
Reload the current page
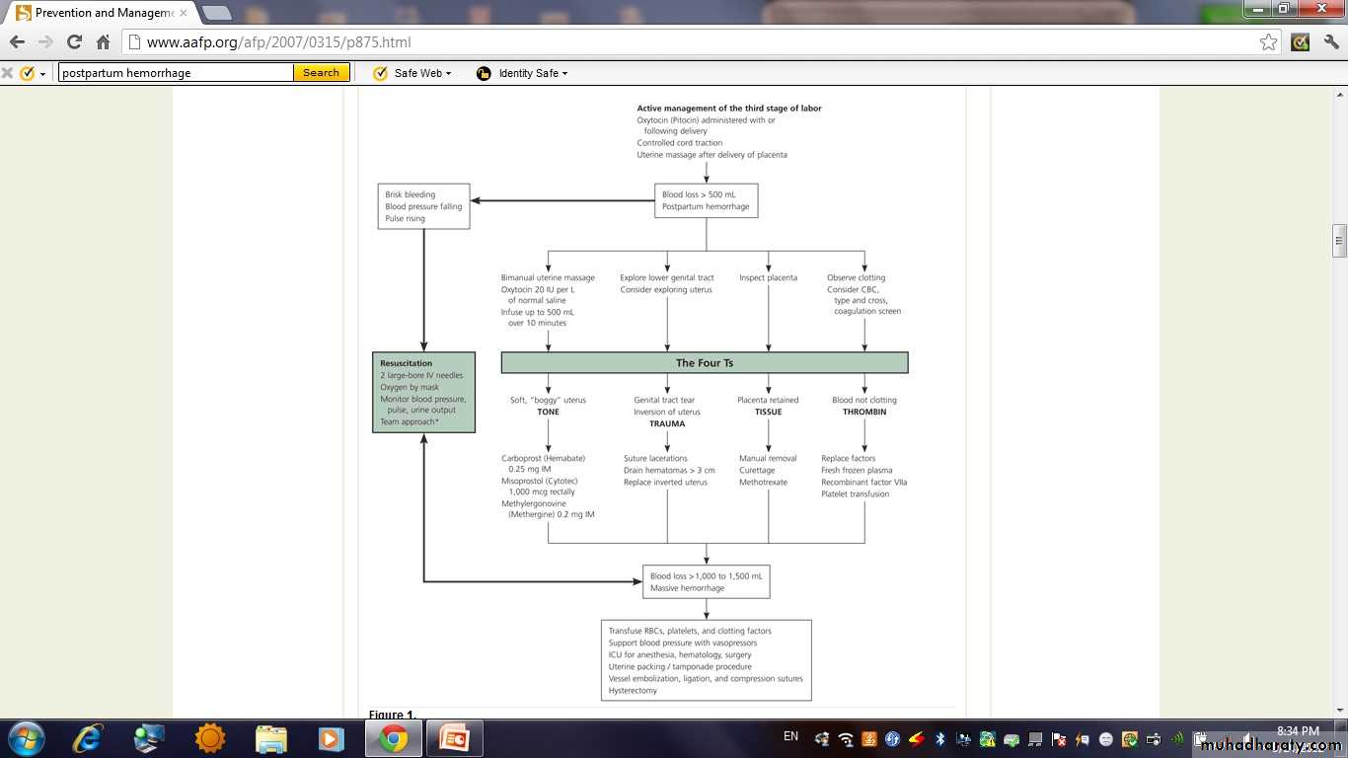point(74,42)
